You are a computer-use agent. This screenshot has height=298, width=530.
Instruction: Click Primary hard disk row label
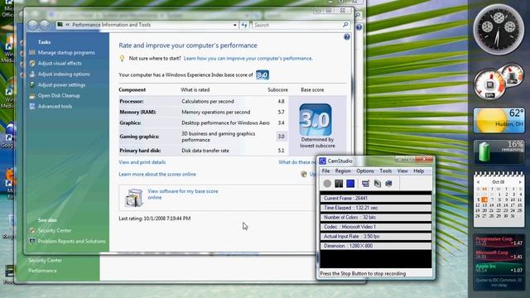pos(140,151)
